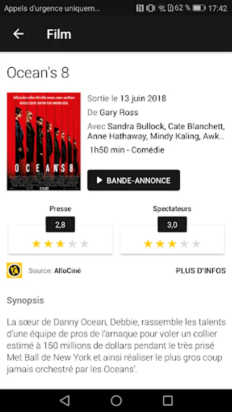Tap the battery icon in status bar
Viewport: 232px width, 412px height.
point(199,8)
